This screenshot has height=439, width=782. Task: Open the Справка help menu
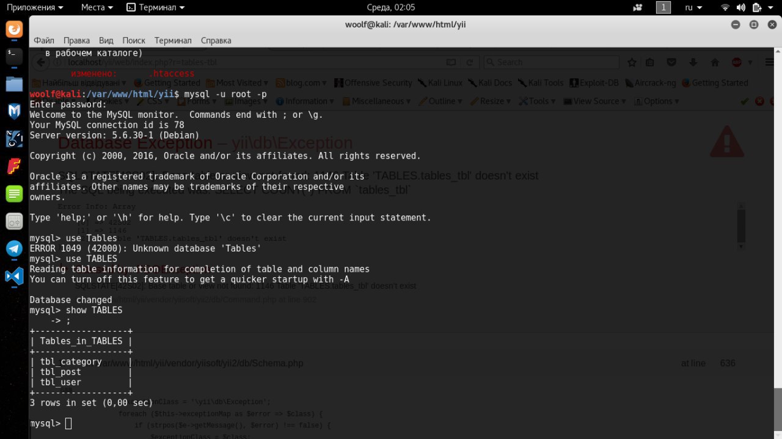216,40
